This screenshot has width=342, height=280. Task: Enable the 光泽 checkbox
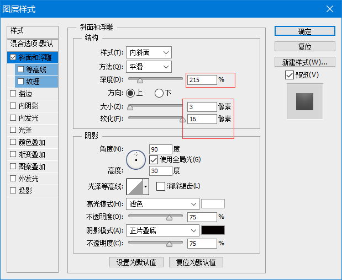click(x=13, y=130)
